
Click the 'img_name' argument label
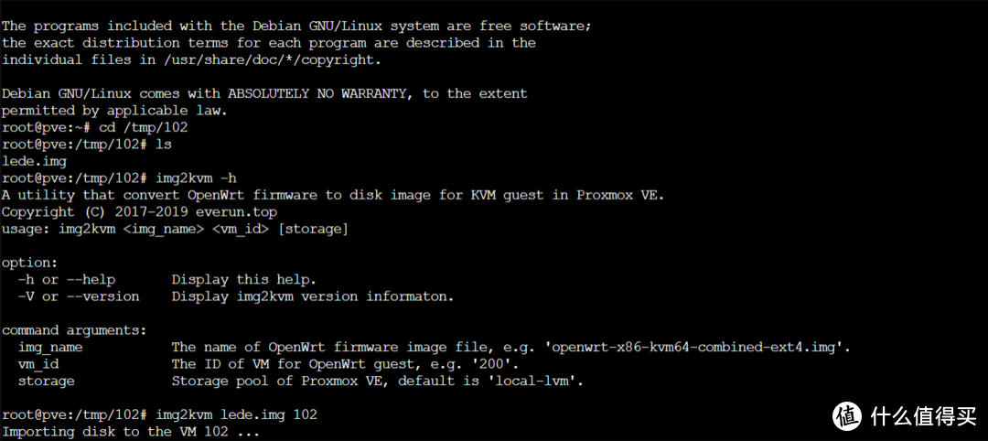(50, 347)
